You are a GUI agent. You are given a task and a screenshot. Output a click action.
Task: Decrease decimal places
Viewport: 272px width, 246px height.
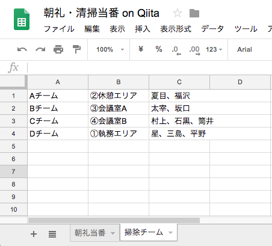[x=176, y=51]
